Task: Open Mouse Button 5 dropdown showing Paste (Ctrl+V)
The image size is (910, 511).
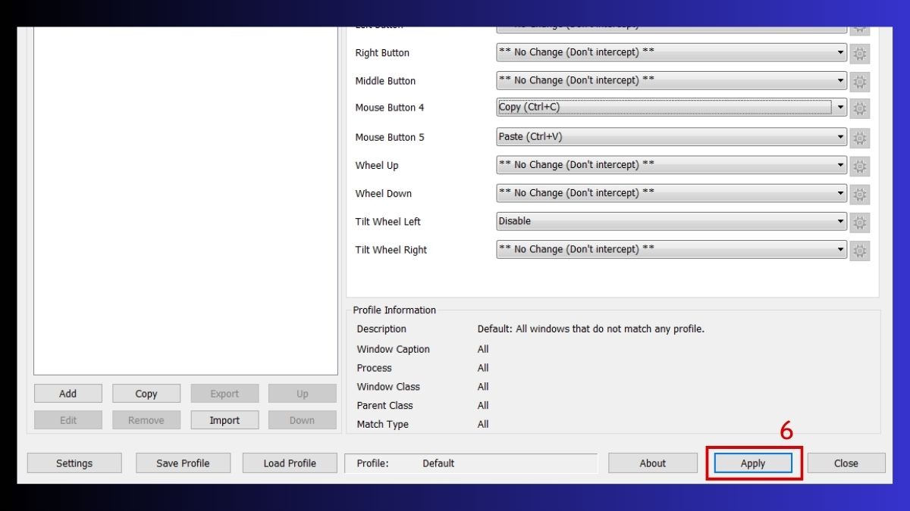Action: (672, 137)
